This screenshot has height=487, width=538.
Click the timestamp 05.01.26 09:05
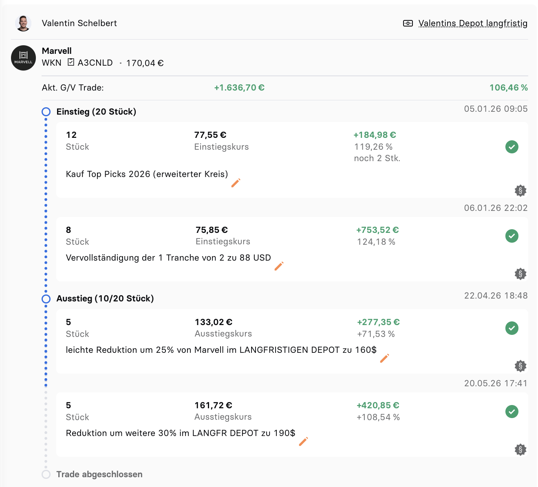point(496,109)
